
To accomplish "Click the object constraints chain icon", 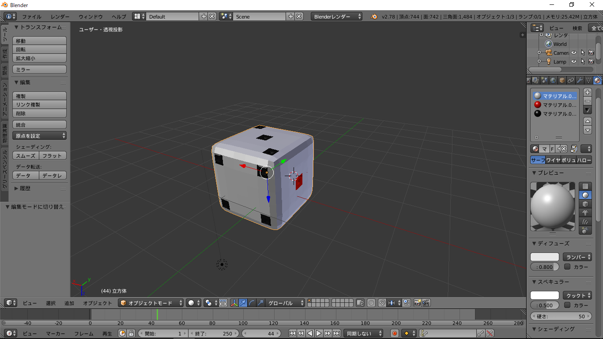I will click(x=571, y=80).
